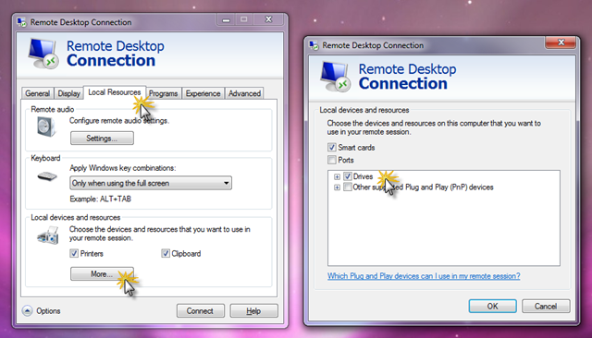Image resolution: width=592 pixels, height=338 pixels.
Task: Click the Connect button
Action: pyautogui.click(x=201, y=311)
